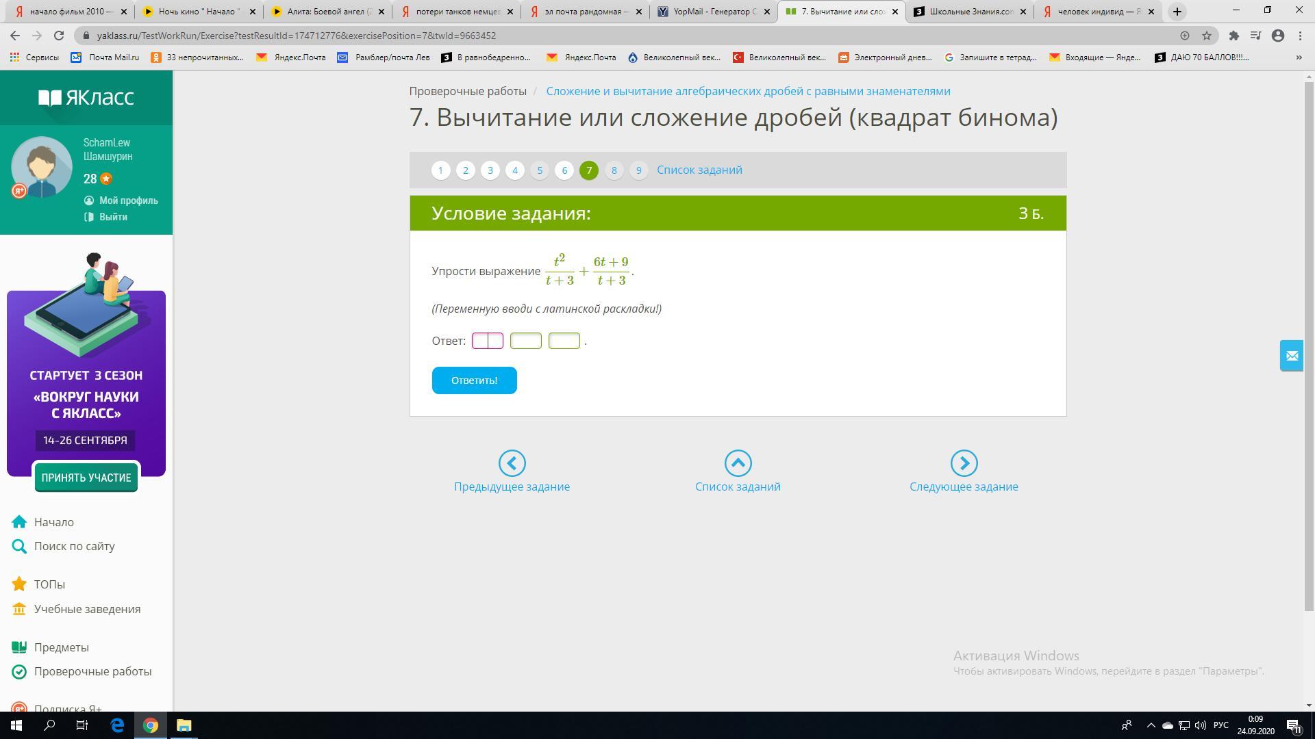
Task: Click the next task arrow icon
Action: (964, 463)
